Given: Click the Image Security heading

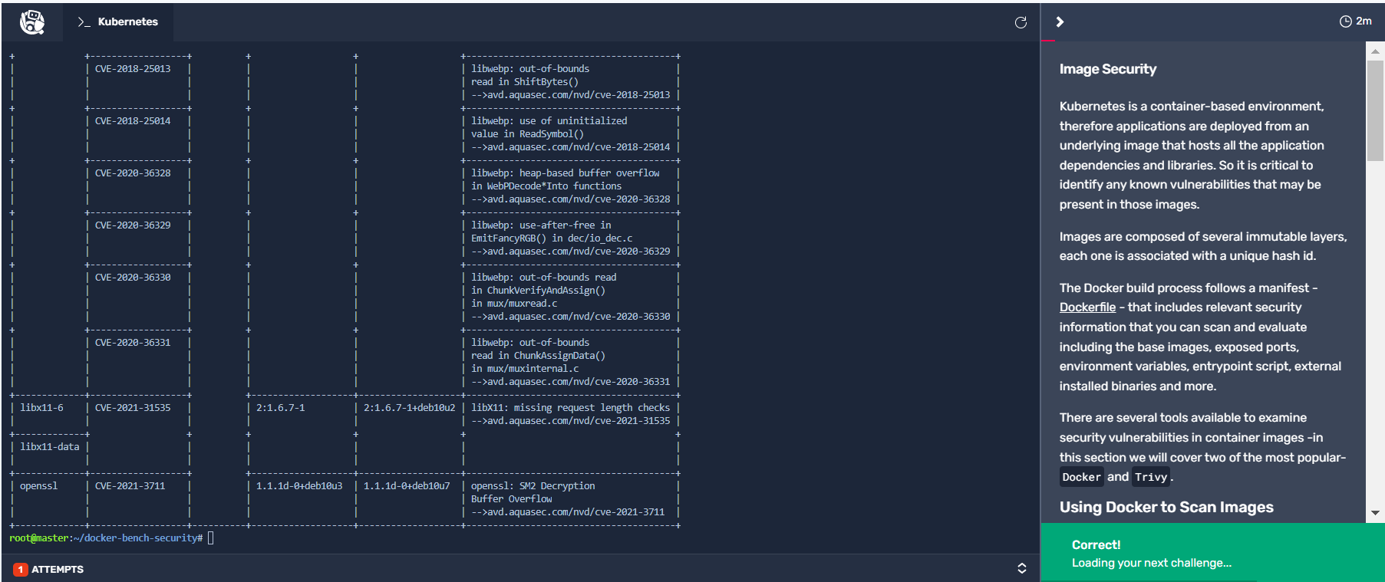Looking at the screenshot, I should point(1107,69).
